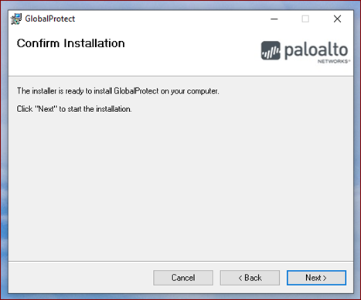361x300 pixels.
Task: Click the greyed-out maximize button
Action: [x=305, y=19]
